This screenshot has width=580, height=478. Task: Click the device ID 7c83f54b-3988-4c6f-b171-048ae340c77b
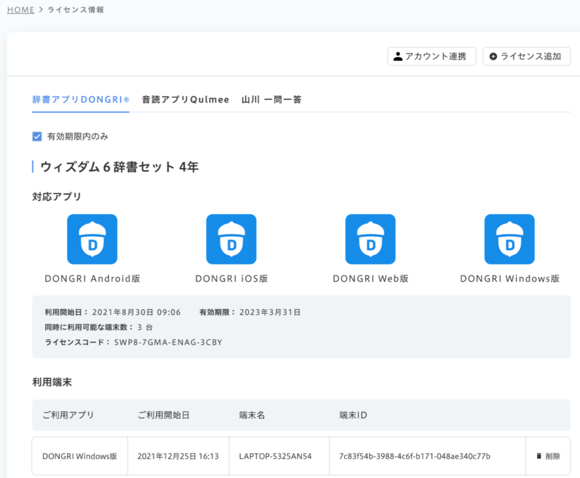click(x=415, y=456)
